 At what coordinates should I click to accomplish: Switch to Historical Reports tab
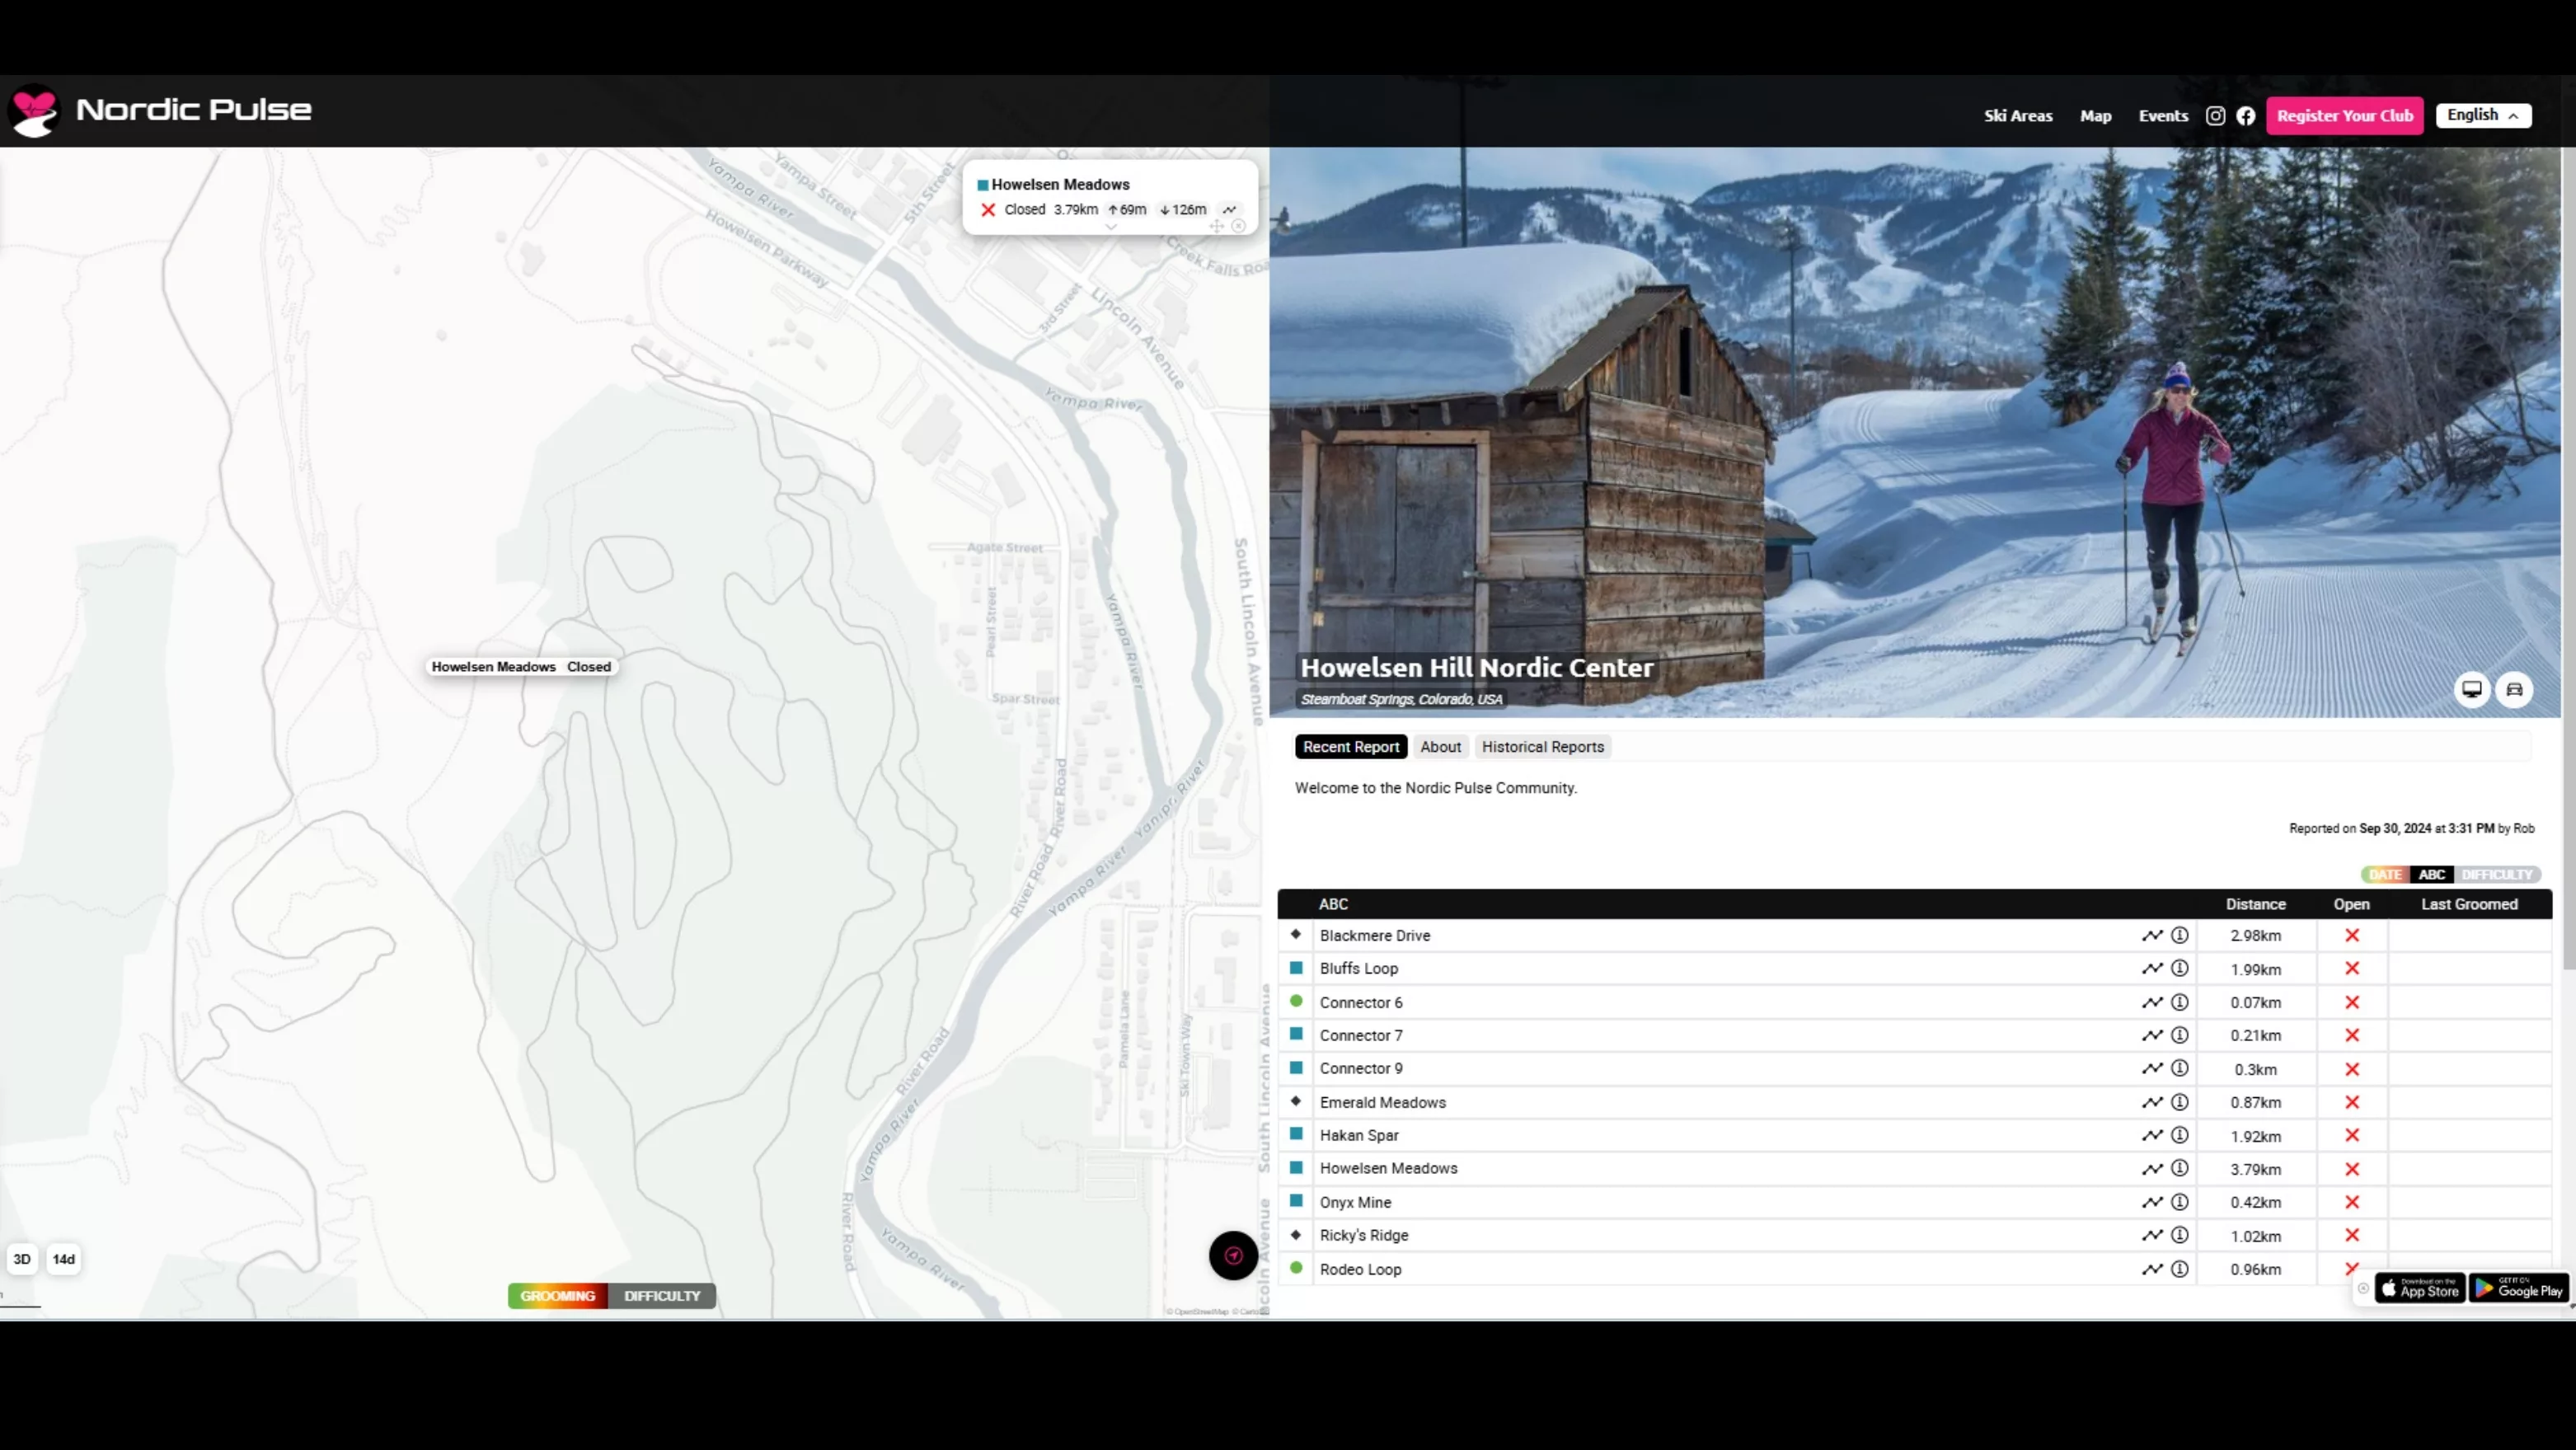click(x=1543, y=747)
